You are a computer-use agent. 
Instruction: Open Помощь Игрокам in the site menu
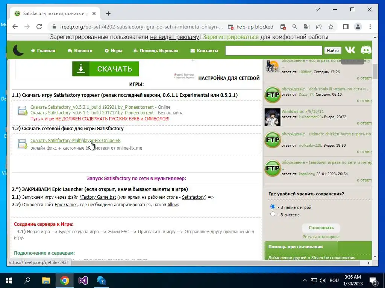[156, 51]
